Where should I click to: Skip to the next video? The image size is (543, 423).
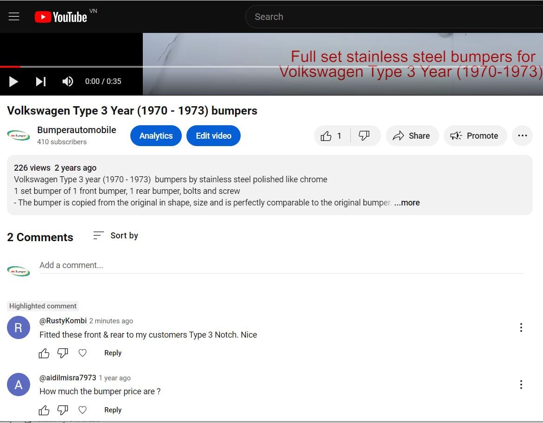pos(41,82)
